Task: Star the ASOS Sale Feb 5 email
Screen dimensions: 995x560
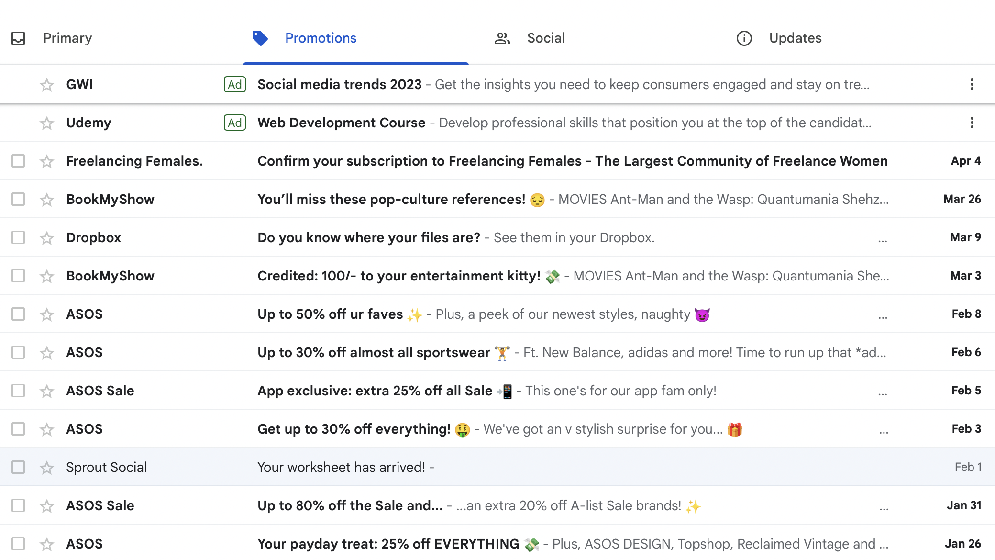Action: click(x=46, y=391)
